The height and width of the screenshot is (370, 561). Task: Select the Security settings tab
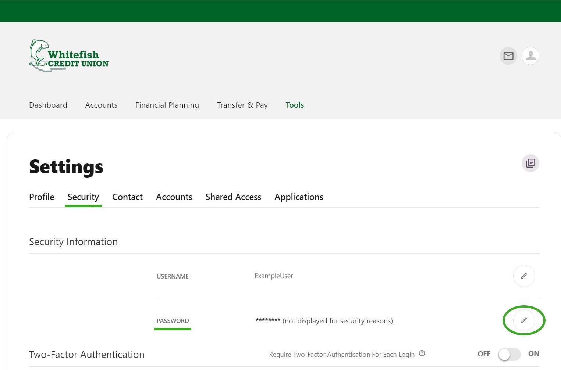(83, 197)
